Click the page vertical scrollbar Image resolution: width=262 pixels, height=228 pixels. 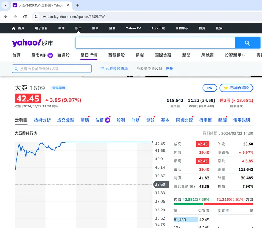pyautogui.click(x=261, y=117)
